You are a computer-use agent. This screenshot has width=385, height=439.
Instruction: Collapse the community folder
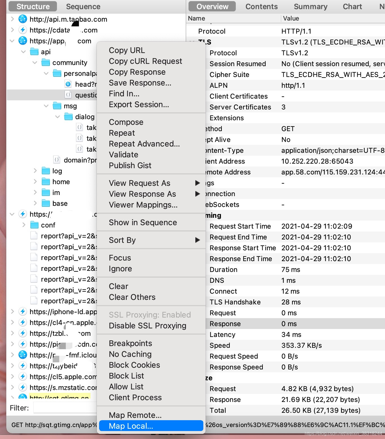[x=35, y=62]
